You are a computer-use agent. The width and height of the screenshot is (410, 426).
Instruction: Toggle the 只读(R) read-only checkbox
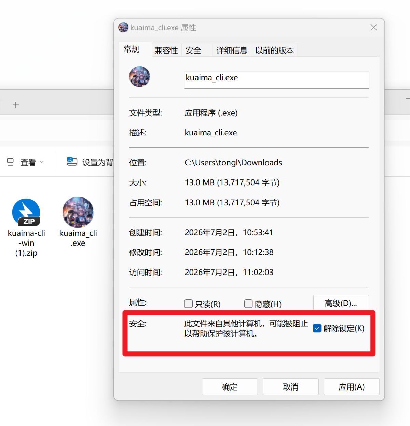point(188,304)
